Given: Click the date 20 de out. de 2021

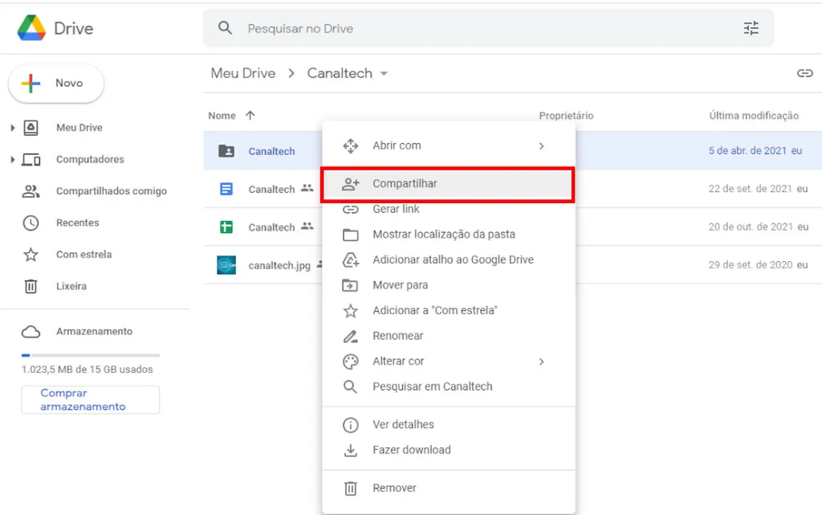Looking at the screenshot, I should pos(751,227).
